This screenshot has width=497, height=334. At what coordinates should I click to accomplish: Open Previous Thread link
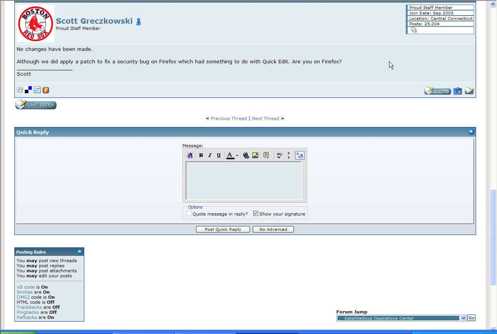coord(229,118)
